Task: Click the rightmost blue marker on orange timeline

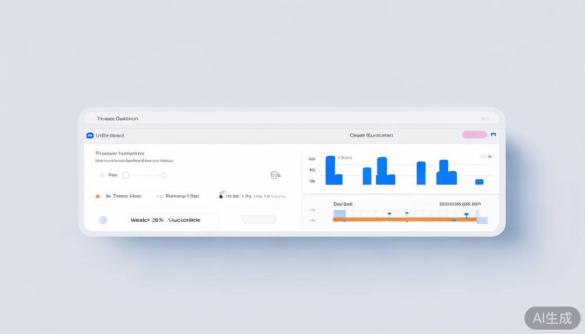Action: pos(466,215)
